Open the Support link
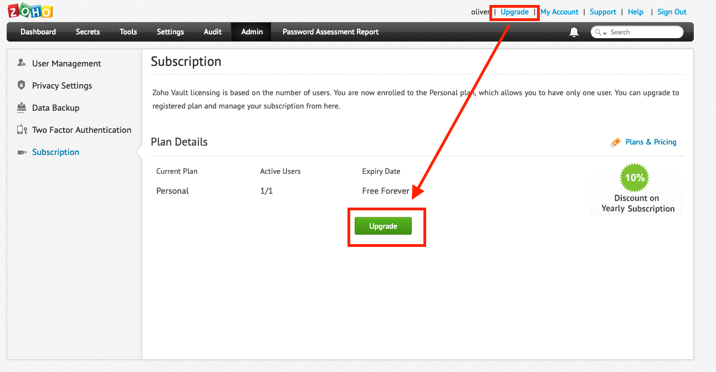Viewport: 716px width, 372px height. click(603, 12)
